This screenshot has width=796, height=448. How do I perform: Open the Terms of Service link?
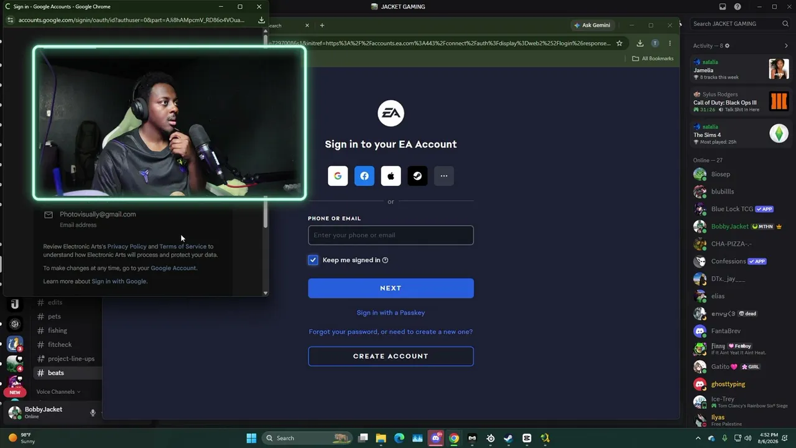183,246
